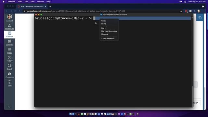Click the red PDF extension icon in Chrome
The width and height of the screenshot is (208, 117).
pyautogui.click(x=186, y=11)
